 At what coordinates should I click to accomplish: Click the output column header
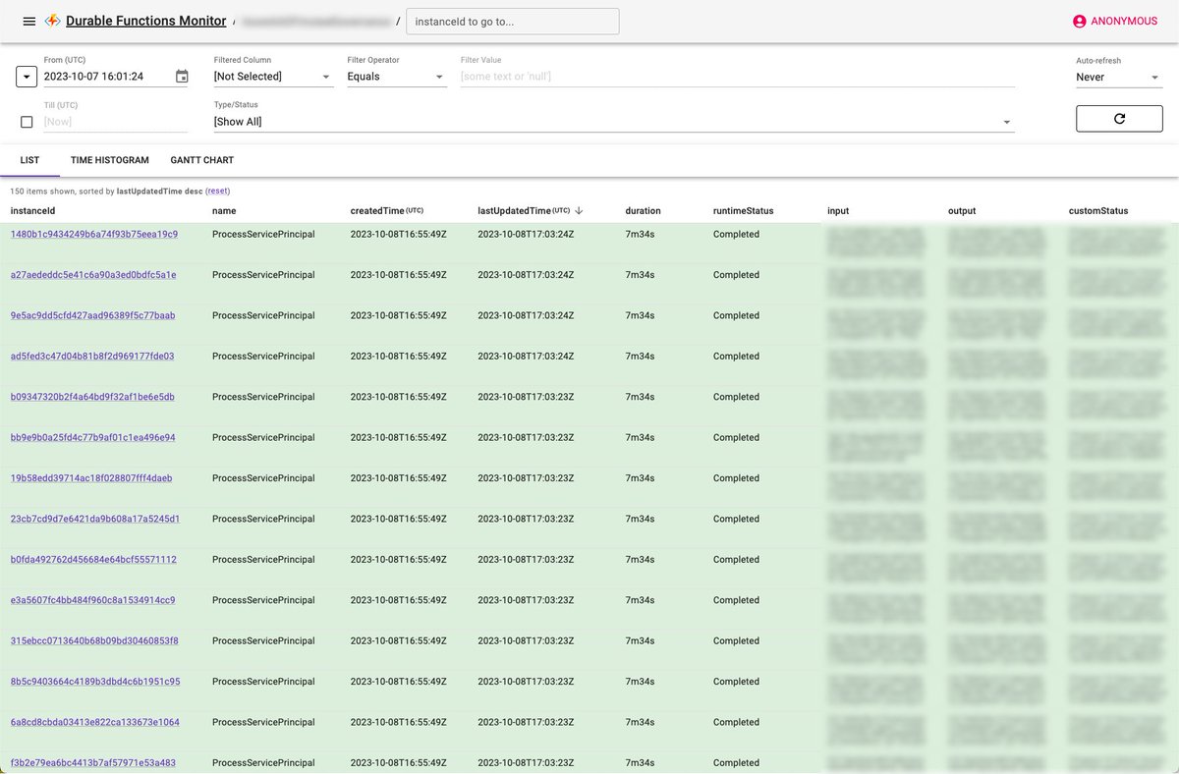(x=962, y=210)
